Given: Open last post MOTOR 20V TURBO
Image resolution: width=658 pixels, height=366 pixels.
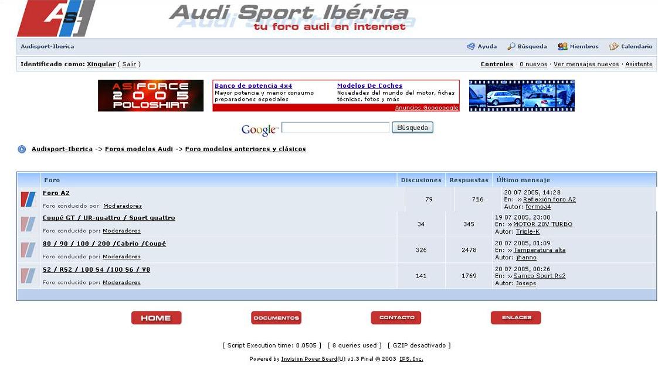Looking at the screenshot, I should tap(542, 224).
